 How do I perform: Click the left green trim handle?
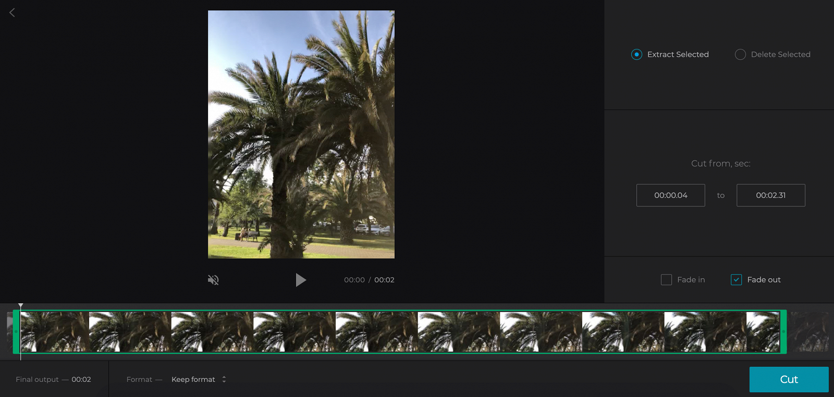[x=16, y=332]
